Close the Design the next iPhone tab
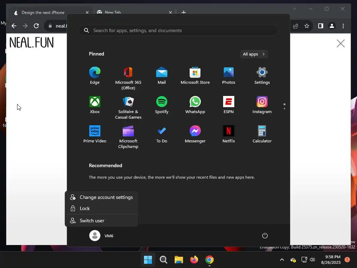 (87, 13)
